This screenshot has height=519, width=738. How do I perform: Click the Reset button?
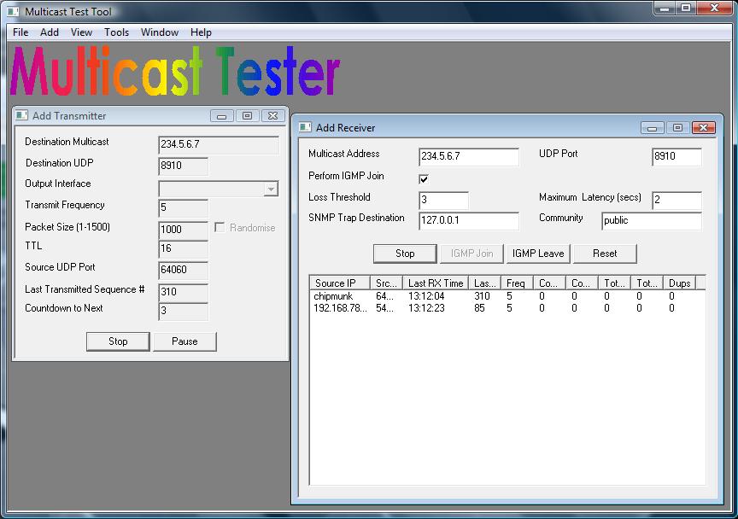pyautogui.click(x=606, y=254)
